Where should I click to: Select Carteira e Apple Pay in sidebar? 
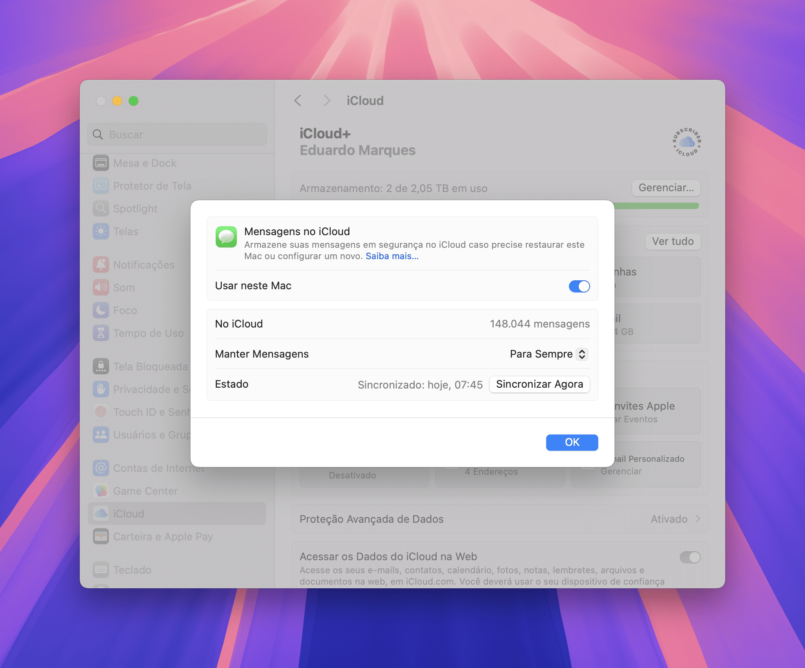[177, 537]
